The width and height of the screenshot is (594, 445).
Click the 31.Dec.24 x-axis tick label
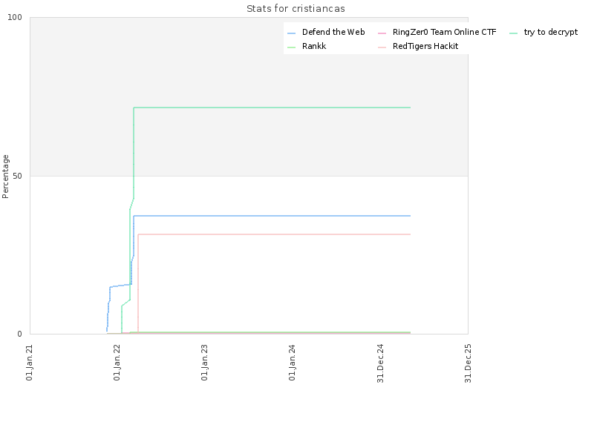(x=380, y=363)
